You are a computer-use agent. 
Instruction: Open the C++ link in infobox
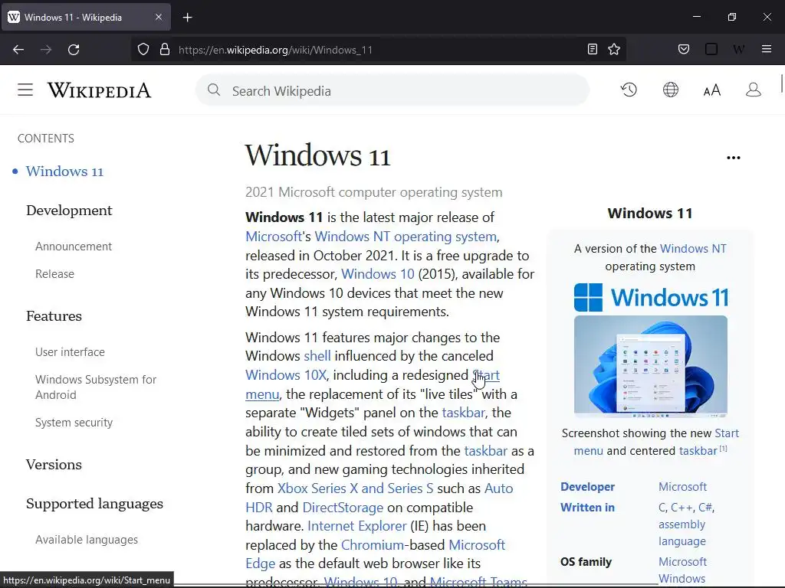(682, 508)
